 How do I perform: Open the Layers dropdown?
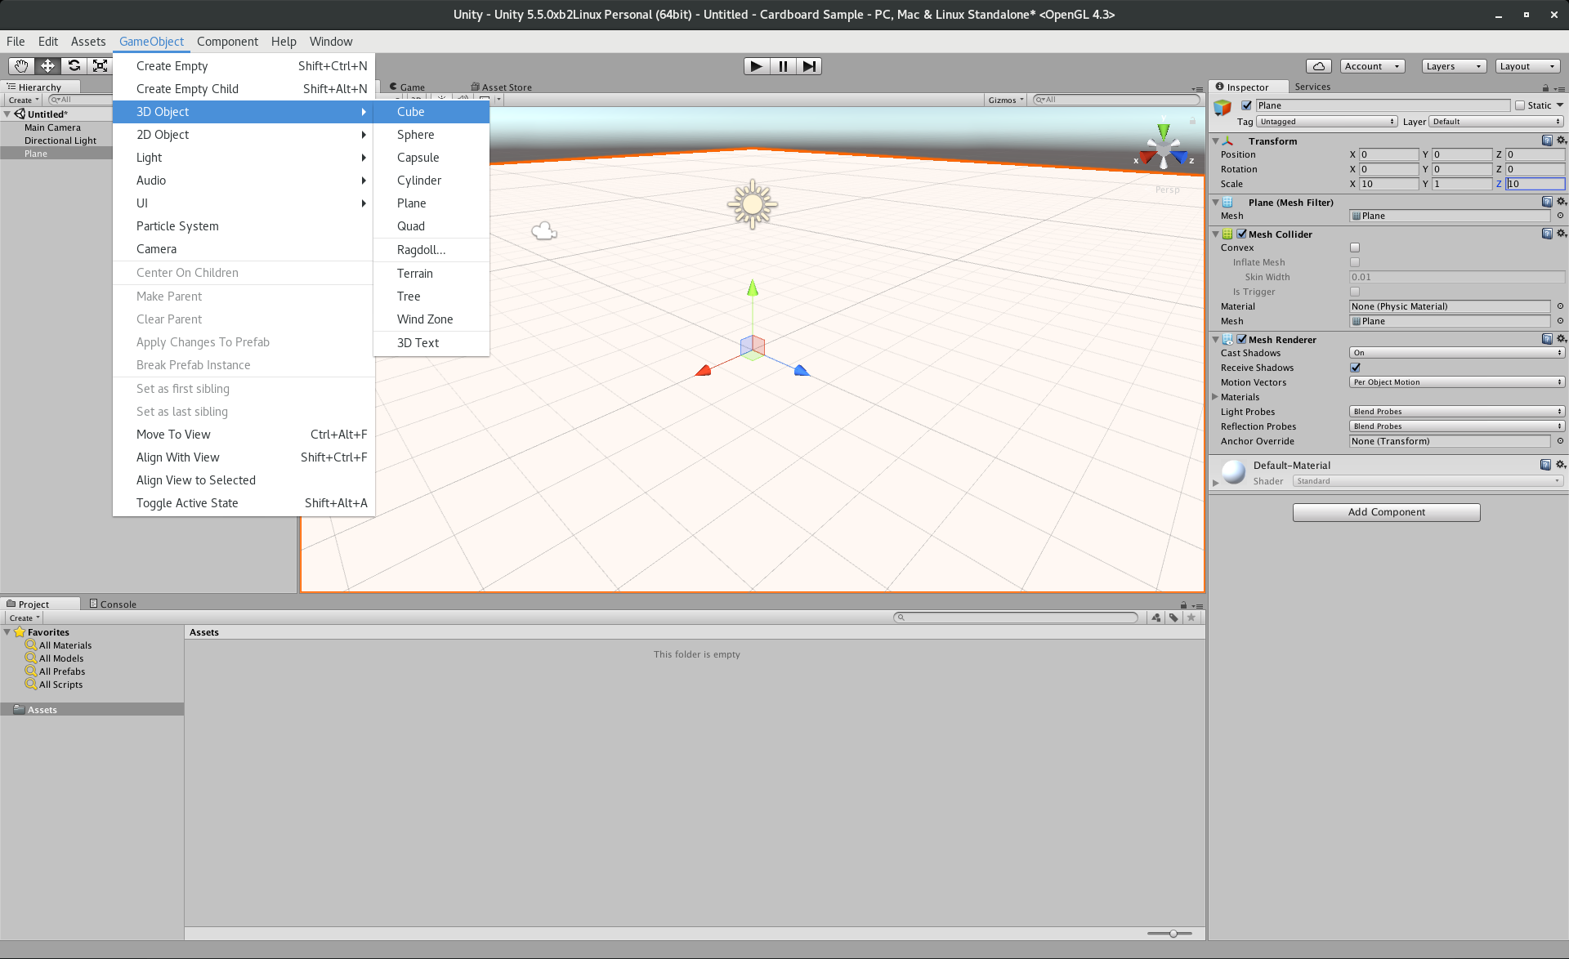[1453, 66]
